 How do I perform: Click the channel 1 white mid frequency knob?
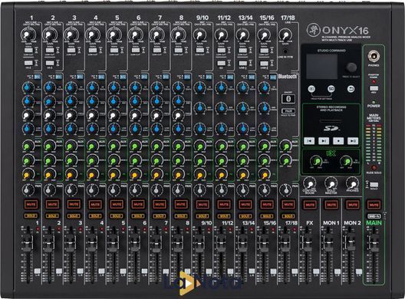pos(28,115)
